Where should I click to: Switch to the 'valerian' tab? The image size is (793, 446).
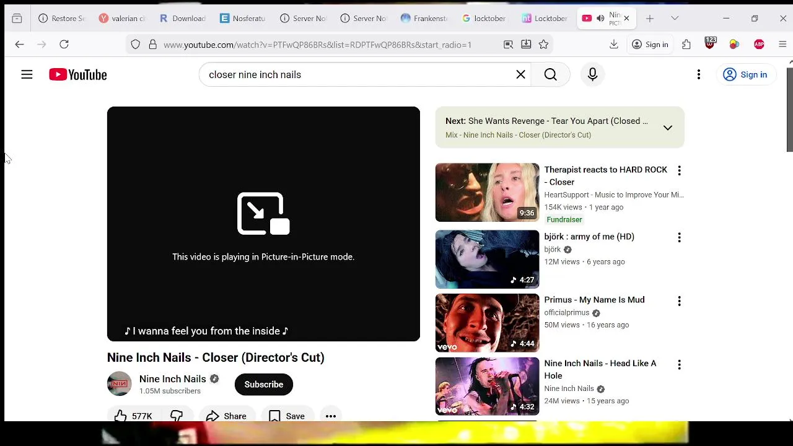[123, 19]
